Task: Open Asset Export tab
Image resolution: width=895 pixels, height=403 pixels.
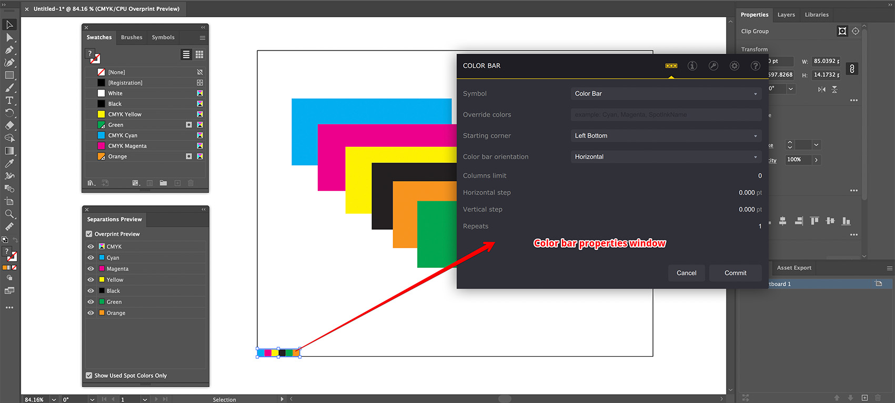Action: [794, 268]
